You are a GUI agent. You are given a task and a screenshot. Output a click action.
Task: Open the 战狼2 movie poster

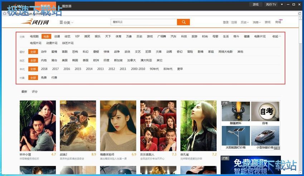78,126
